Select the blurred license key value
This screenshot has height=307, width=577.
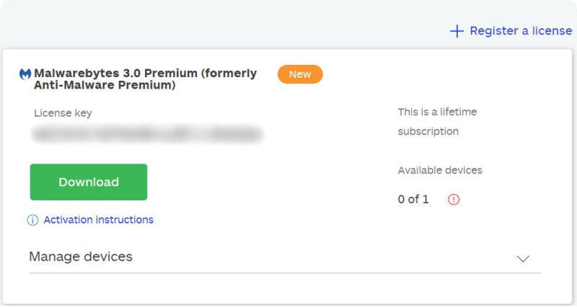147,134
